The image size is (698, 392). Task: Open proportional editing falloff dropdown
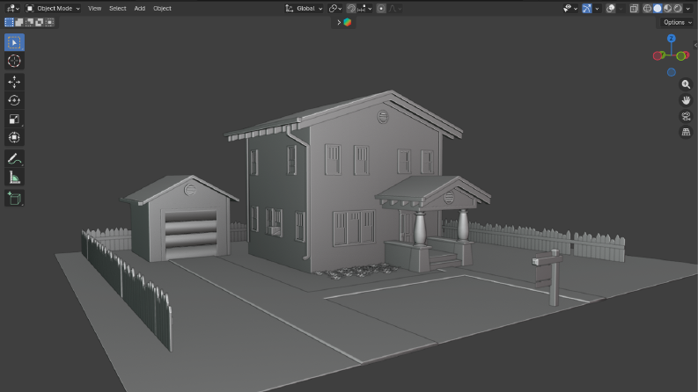click(395, 9)
